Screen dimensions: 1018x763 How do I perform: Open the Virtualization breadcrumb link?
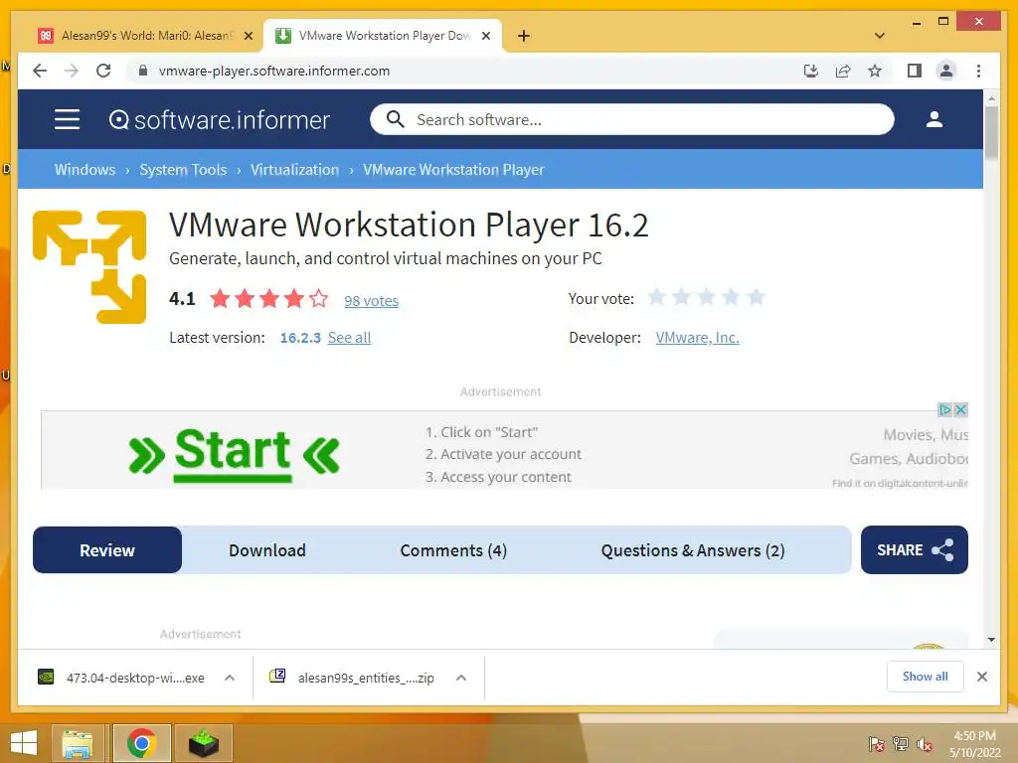294,169
